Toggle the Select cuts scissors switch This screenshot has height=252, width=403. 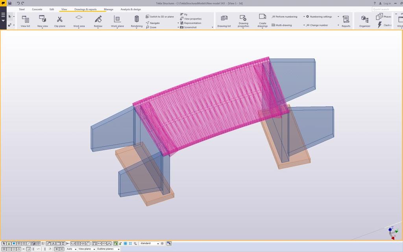(53, 243)
